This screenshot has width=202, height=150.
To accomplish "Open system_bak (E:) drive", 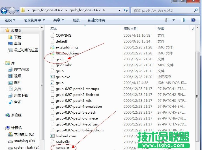I will (x=27, y=147).
